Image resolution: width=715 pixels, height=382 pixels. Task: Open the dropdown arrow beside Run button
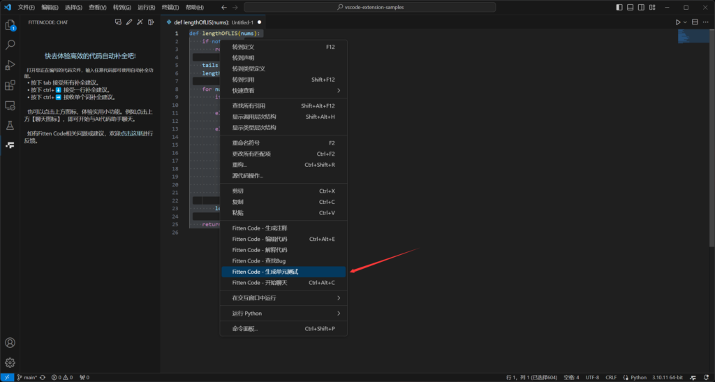tap(686, 22)
